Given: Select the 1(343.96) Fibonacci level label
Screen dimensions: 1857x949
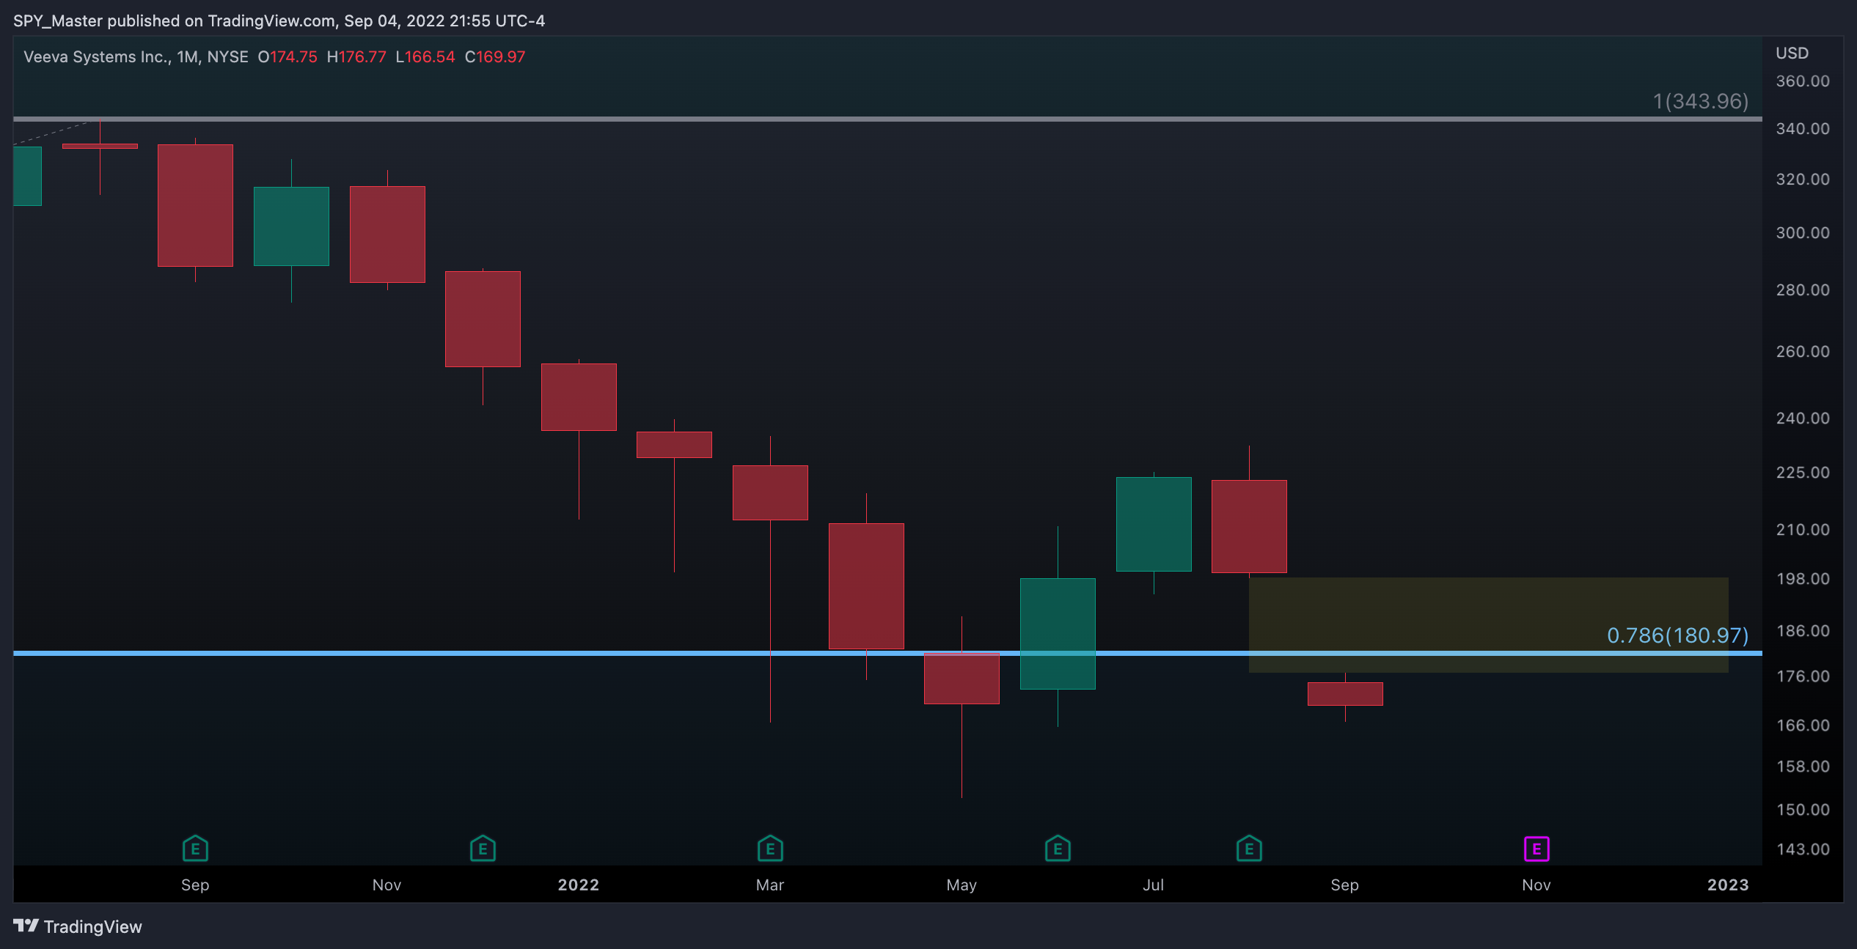Looking at the screenshot, I should pos(1700,101).
